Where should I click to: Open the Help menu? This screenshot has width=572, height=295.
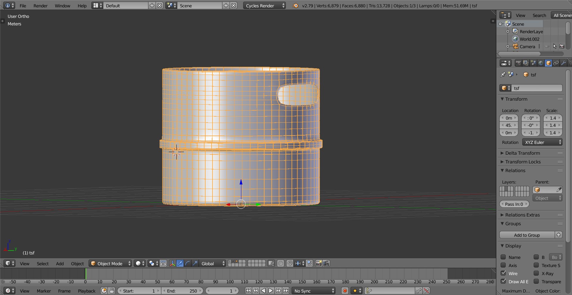82,6
